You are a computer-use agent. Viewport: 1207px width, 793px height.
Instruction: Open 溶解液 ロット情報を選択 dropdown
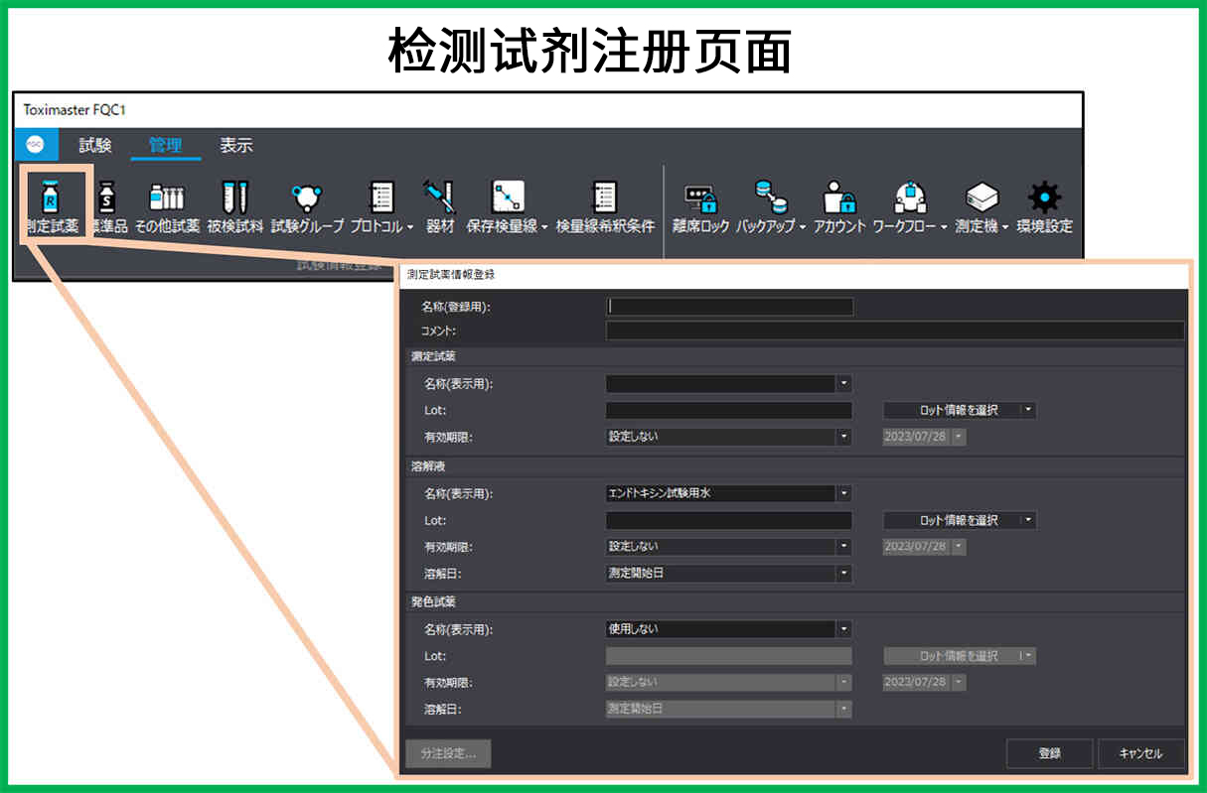(x=960, y=520)
